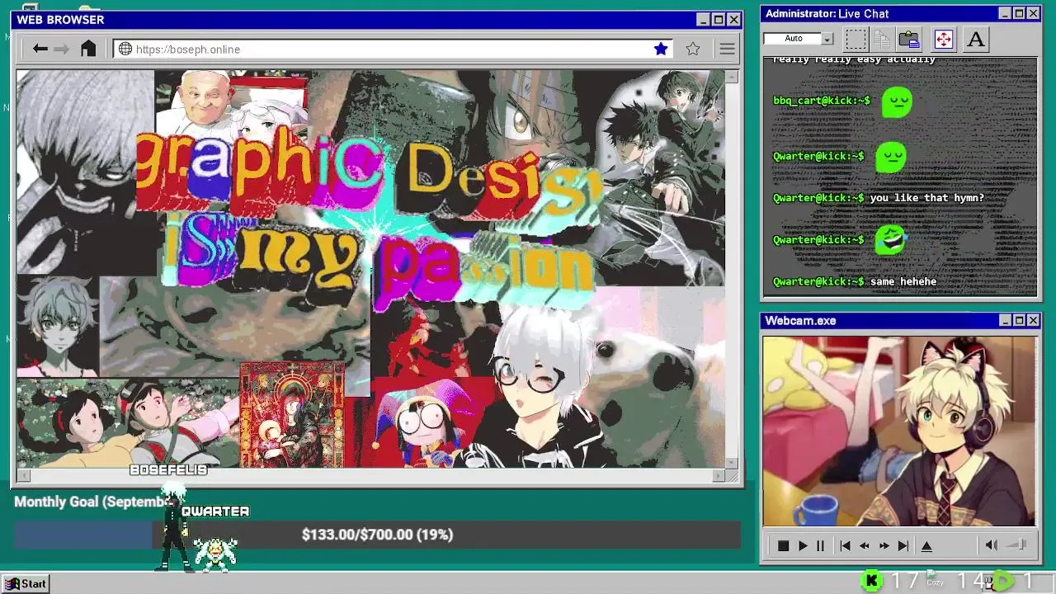The image size is (1056, 594).
Task: Click the outlined favorites star
Action: [x=693, y=49]
